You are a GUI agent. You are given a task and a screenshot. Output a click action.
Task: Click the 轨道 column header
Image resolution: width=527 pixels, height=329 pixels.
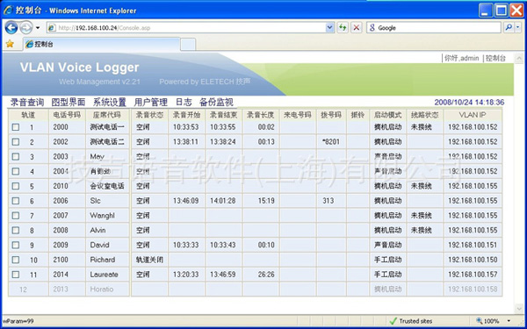coord(28,115)
